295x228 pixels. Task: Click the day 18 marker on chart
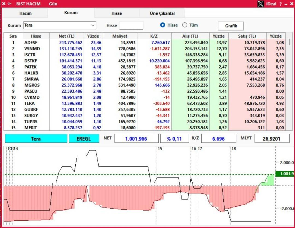point(234,149)
